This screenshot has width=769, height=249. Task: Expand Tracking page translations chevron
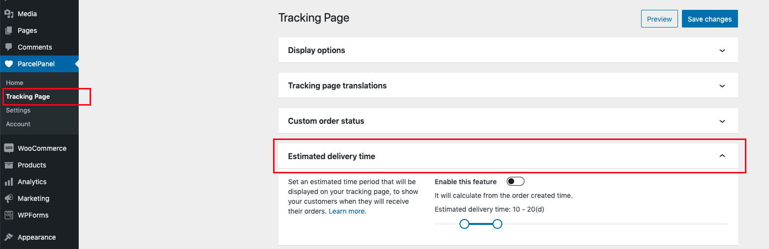722,86
